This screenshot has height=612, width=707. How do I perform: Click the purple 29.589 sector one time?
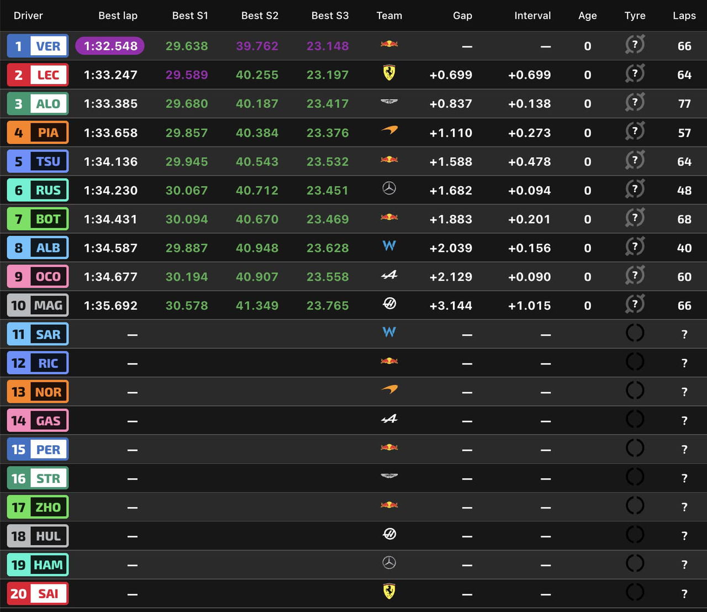coord(187,75)
